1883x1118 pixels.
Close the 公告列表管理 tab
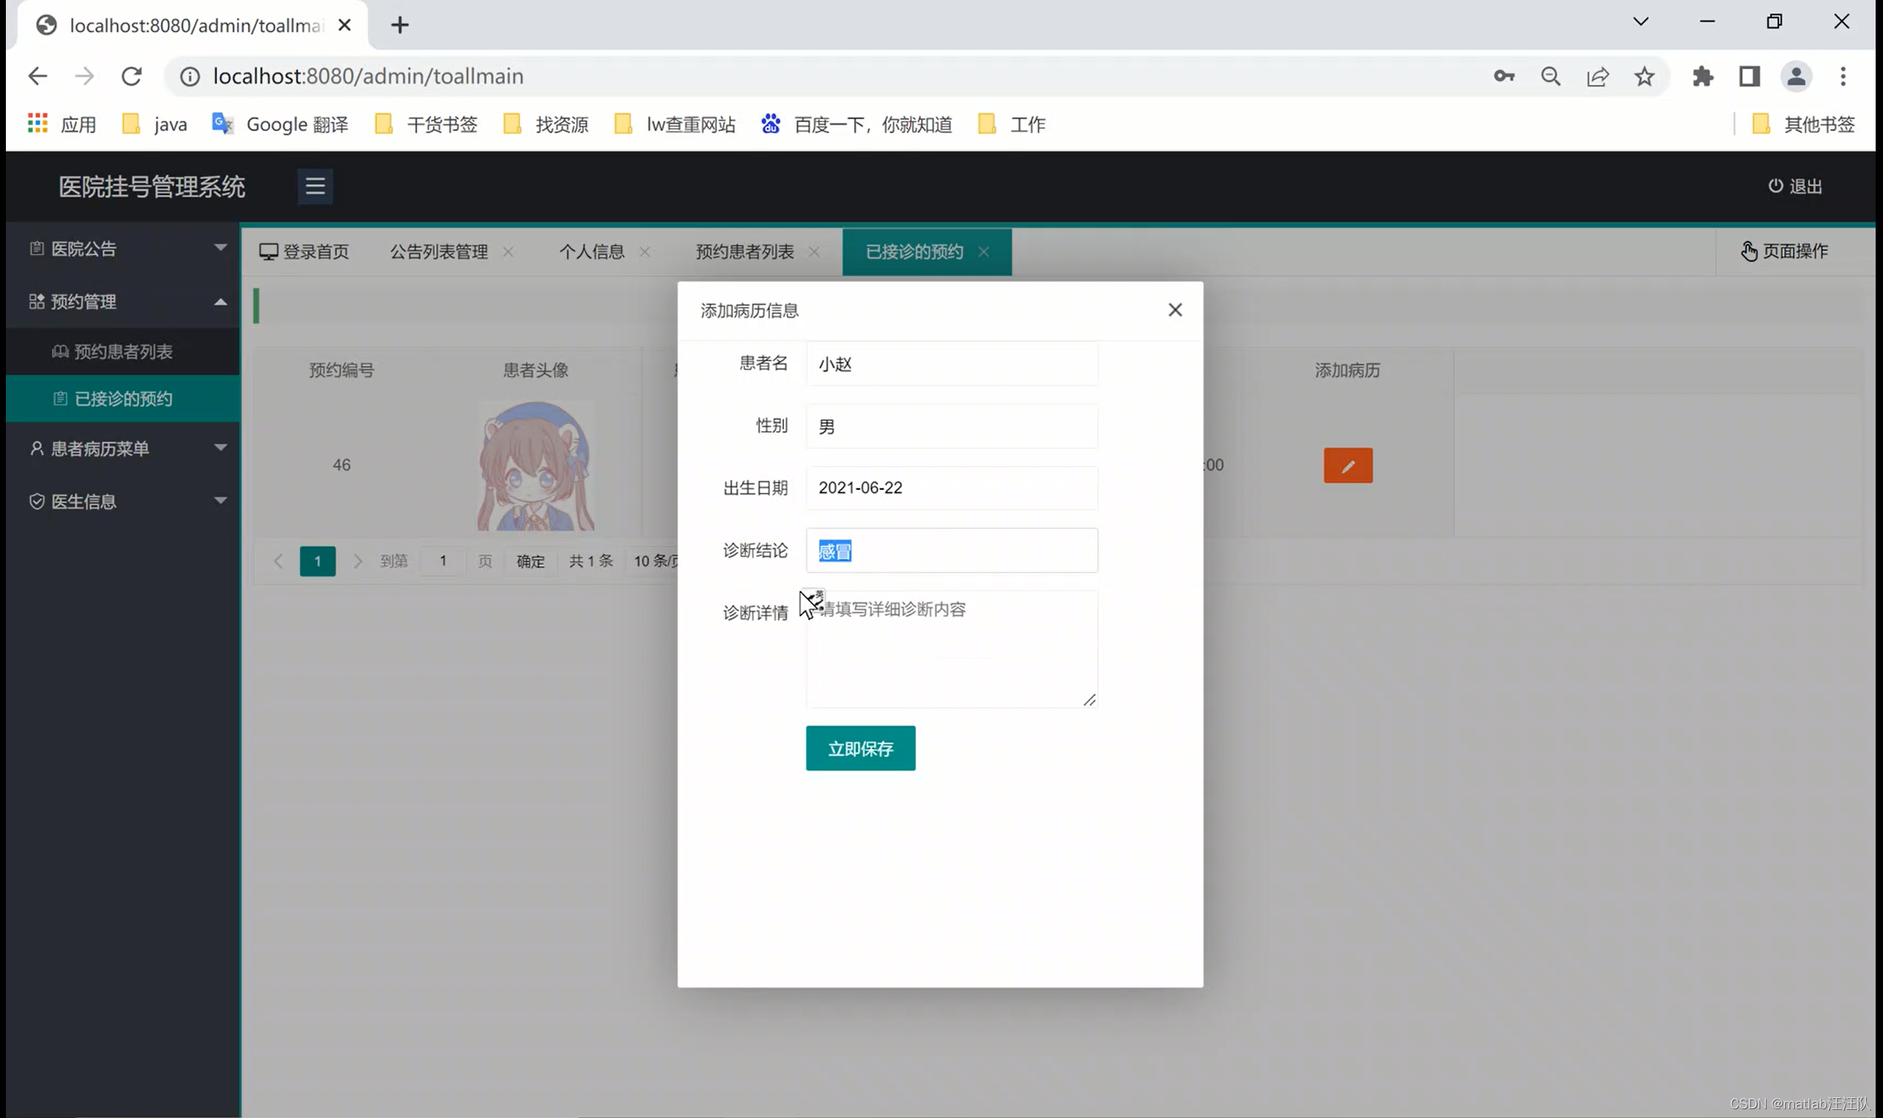pos(508,252)
